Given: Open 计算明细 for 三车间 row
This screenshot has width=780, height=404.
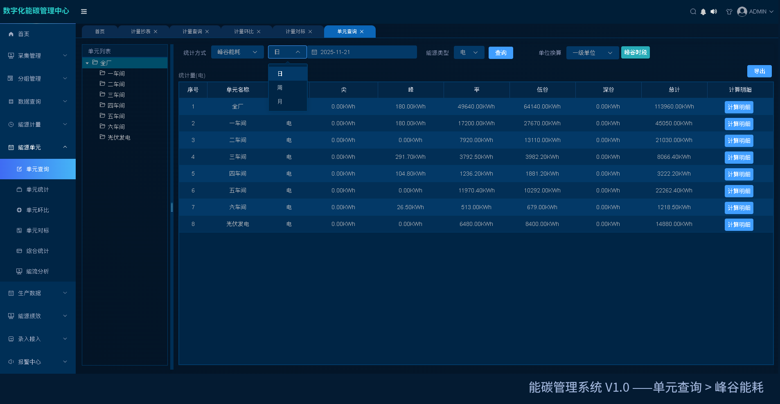Looking at the screenshot, I should (739, 158).
